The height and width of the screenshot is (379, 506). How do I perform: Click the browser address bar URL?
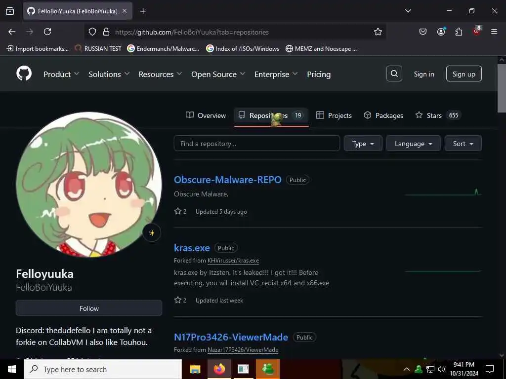coord(192,32)
